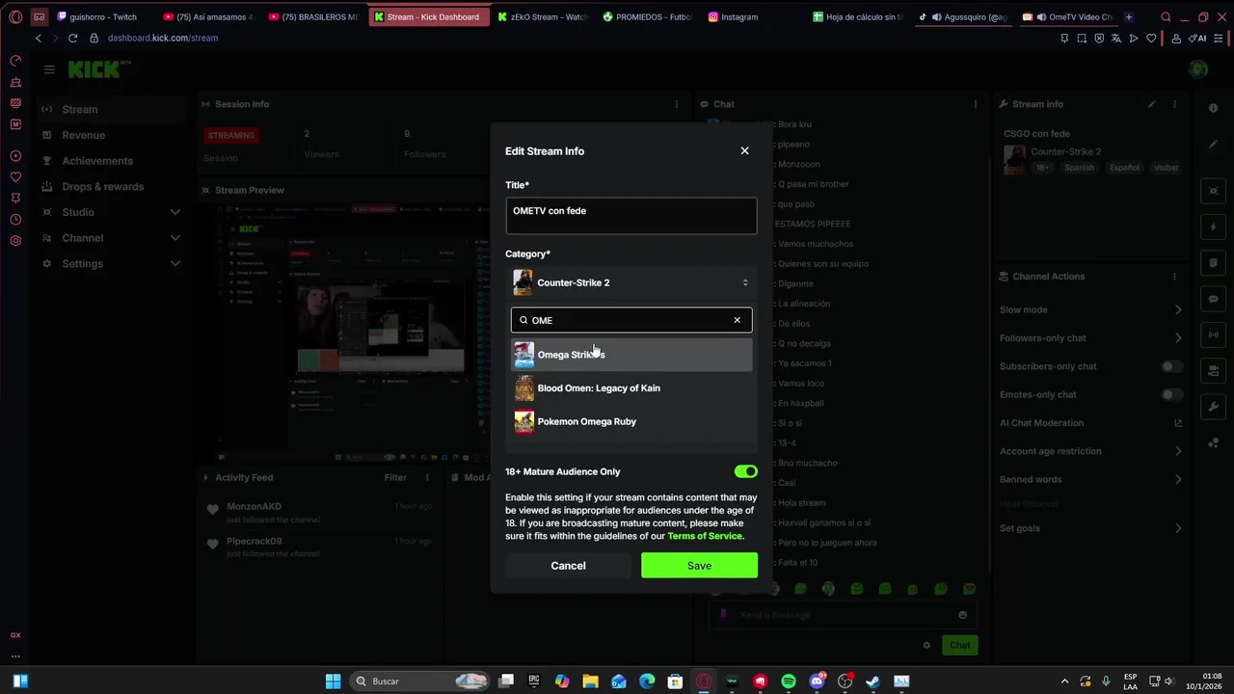Open Drops & rewards in sidebar

pos(111,186)
